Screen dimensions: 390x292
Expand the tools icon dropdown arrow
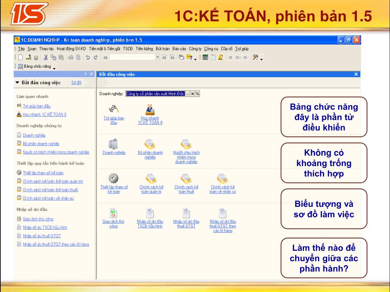tap(261, 59)
